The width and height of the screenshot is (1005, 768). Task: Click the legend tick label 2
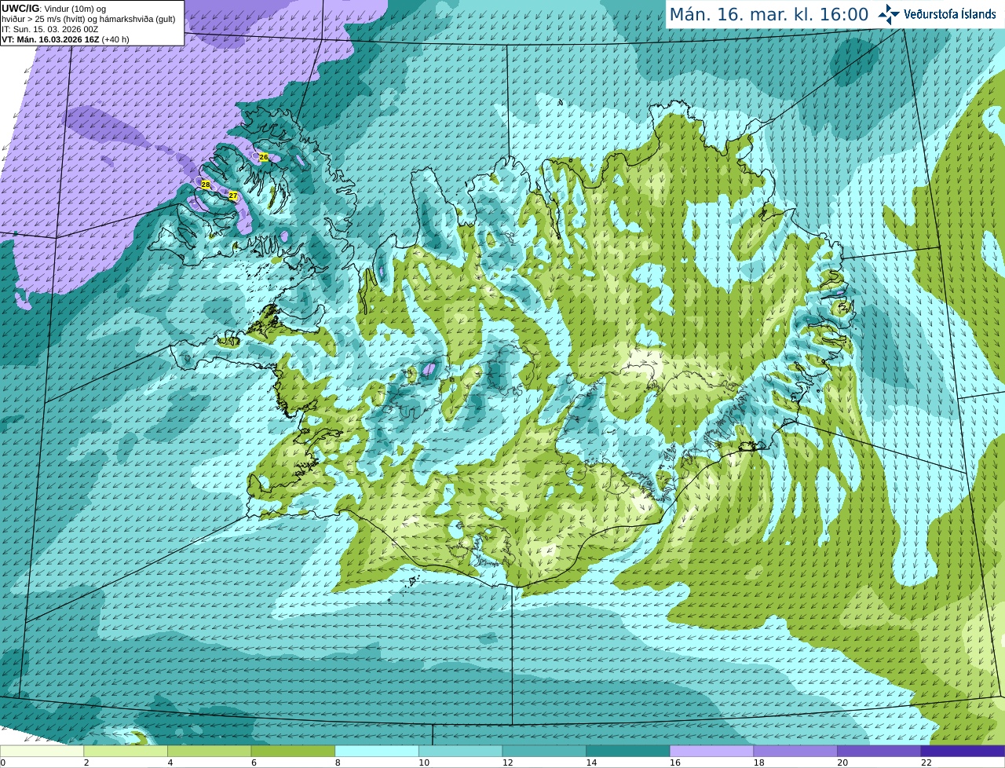(86, 763)
